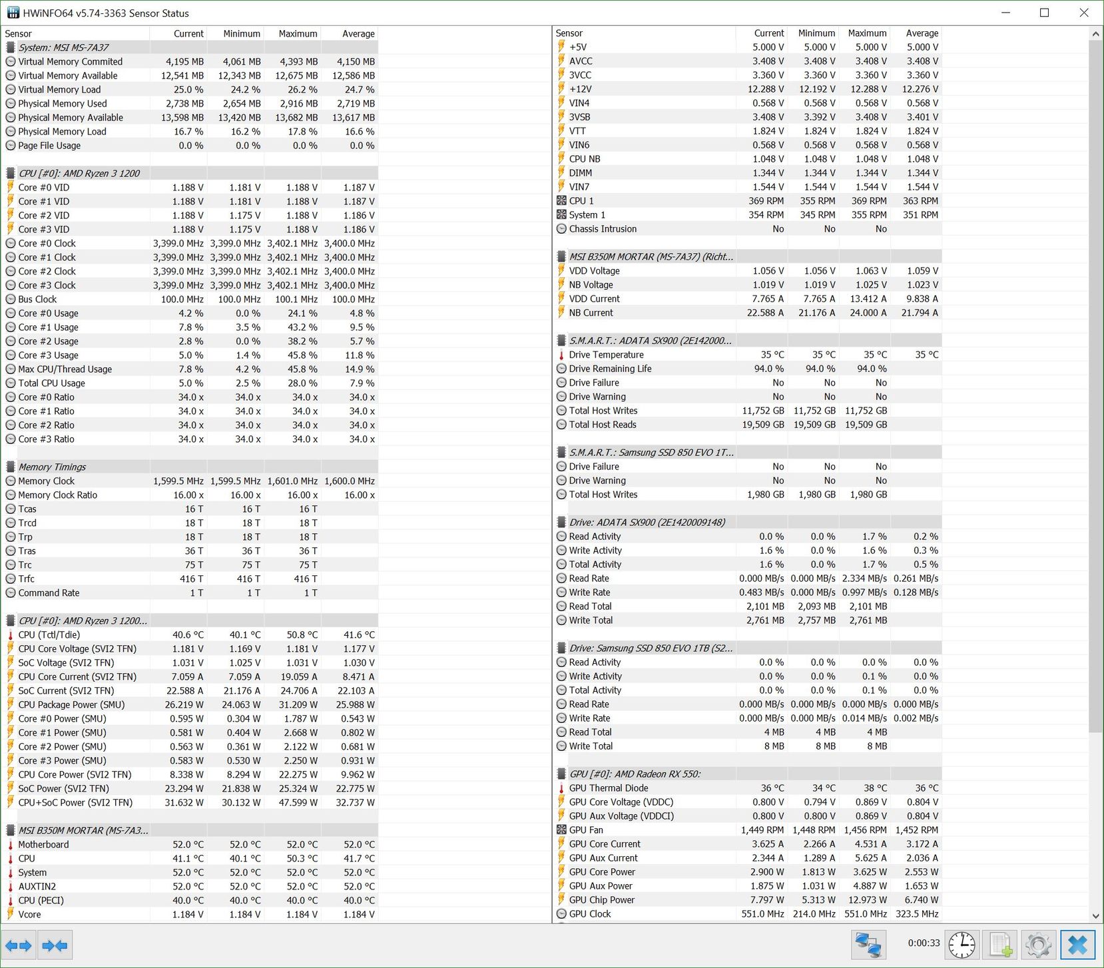Image resolution: width=1104 pixels, height=968 pixels.
Task: Select the AUXTIN2 temperature row
Action: (190, 886)
